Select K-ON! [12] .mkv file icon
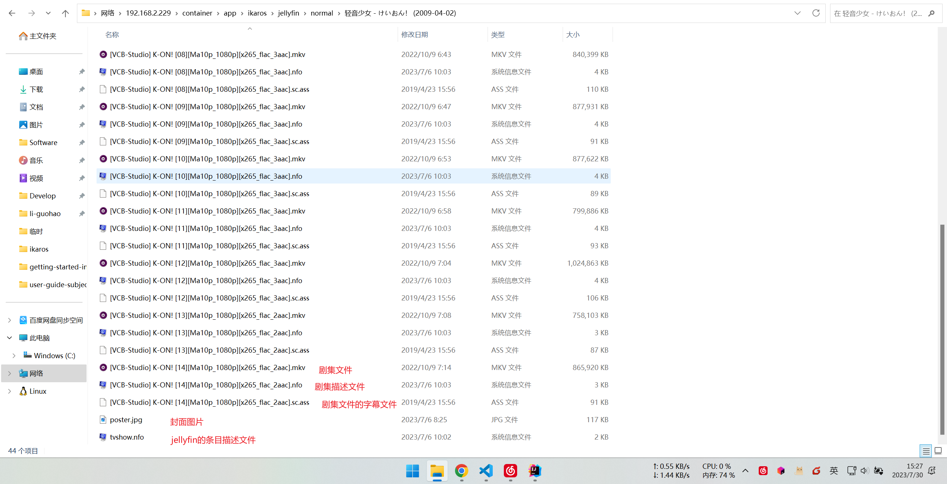Viewport: 947px width, 484px height. pos(103,263)
